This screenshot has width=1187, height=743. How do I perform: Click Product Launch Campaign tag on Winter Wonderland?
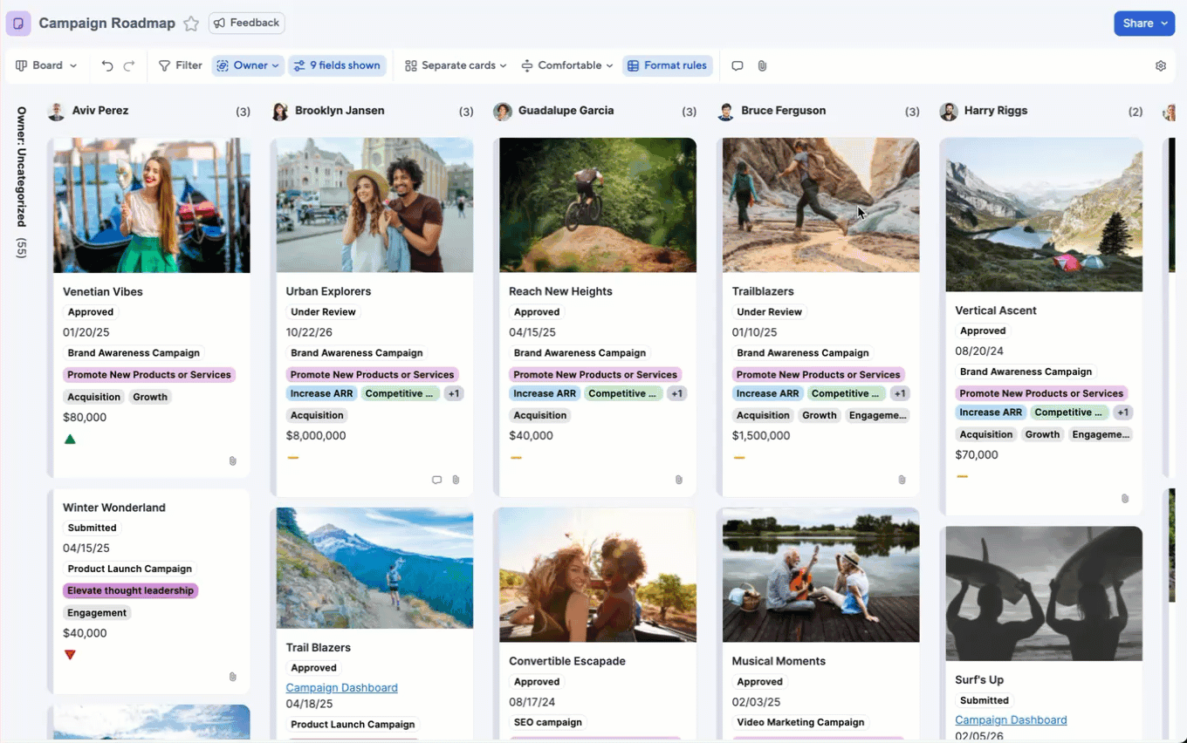129,569
